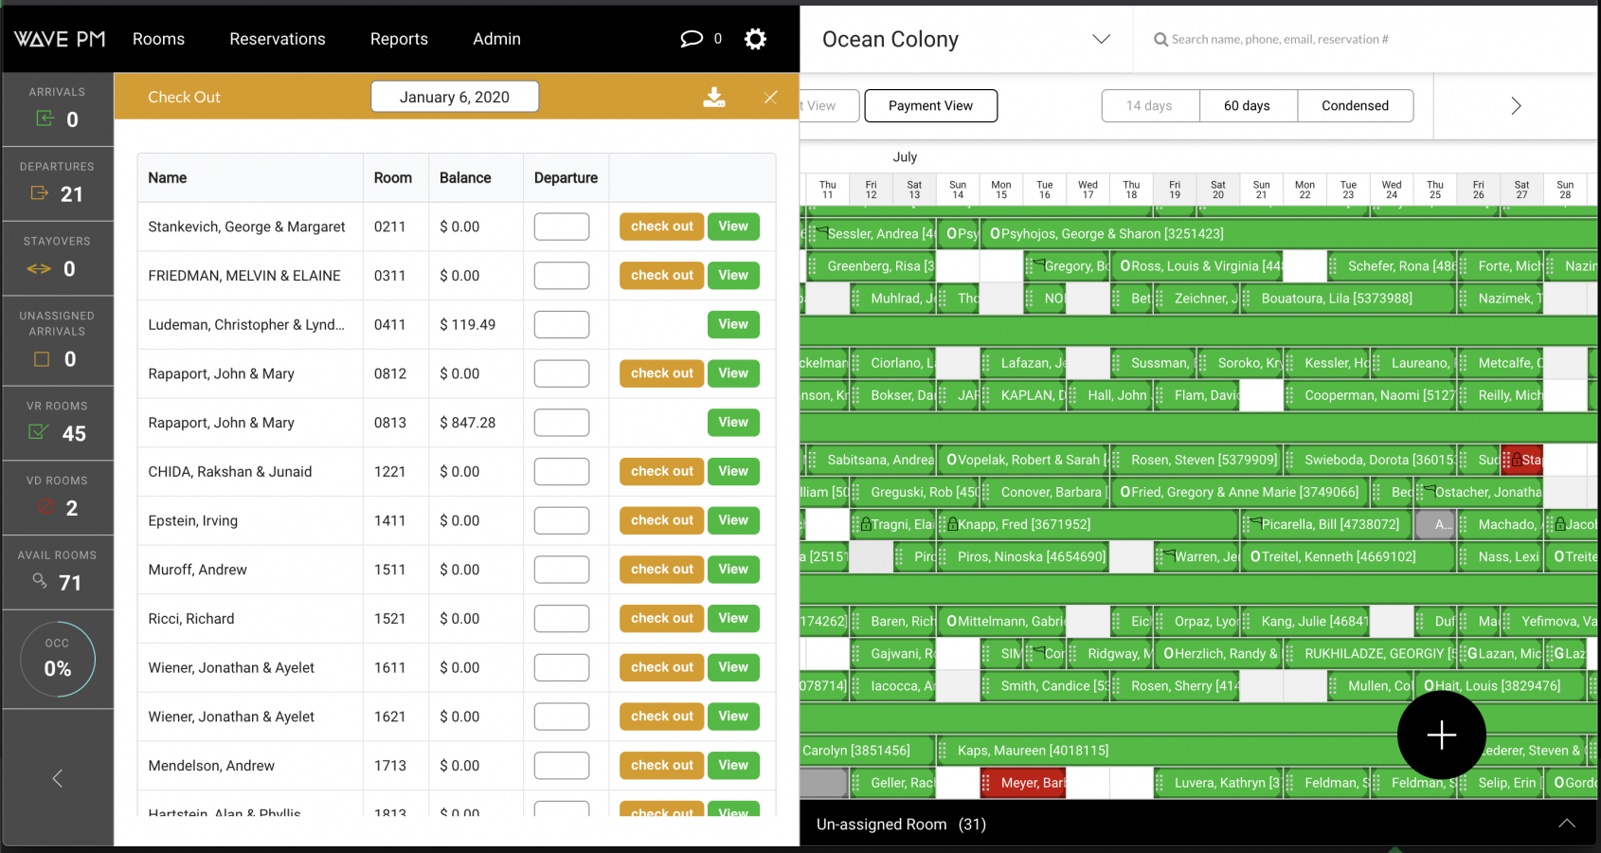This screenshot has width=1601, height=853.
Task: Collapse the left sidebar with arrow
Action: (x=58, y=778)
